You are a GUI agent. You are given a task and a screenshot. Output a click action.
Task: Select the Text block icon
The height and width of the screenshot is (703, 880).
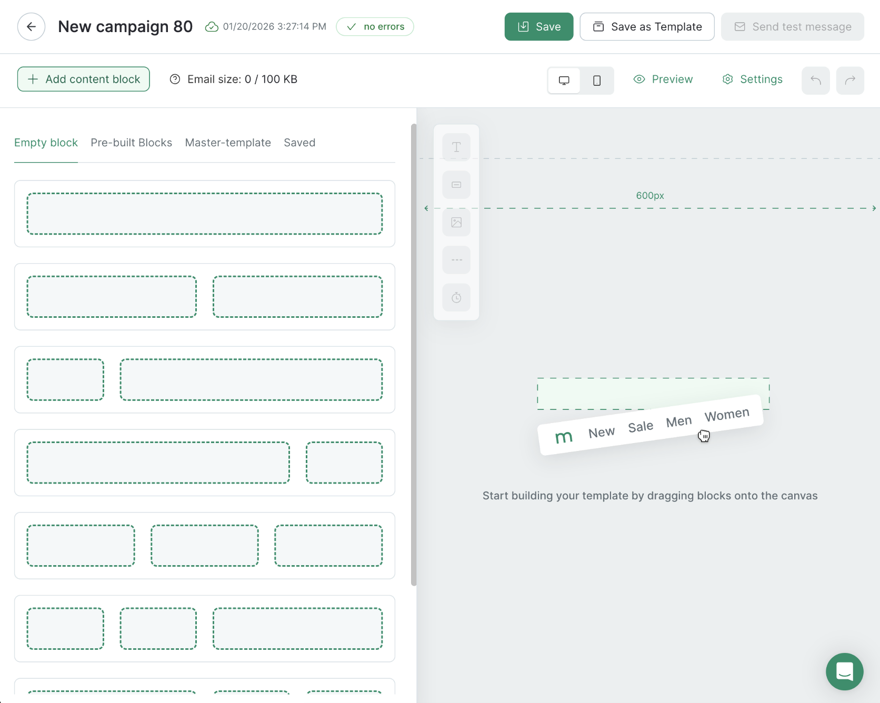coord(456,147)
